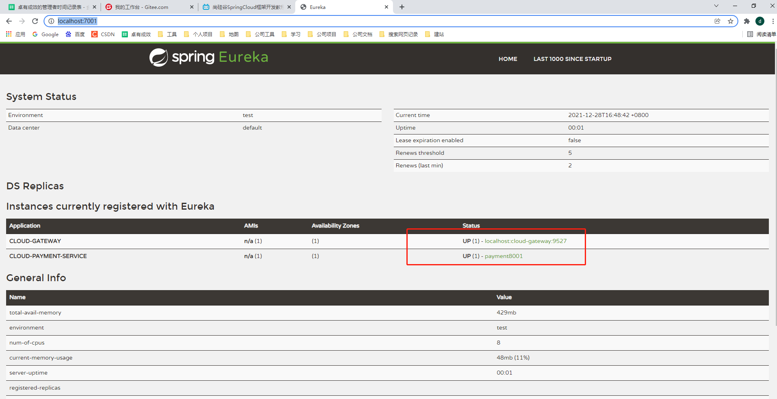Switch to the 尚硅谷SpringCloud tab
Image resolution: width=777 pixels, height=399 pixels.
pyautogui.click(x=248, y=7)
